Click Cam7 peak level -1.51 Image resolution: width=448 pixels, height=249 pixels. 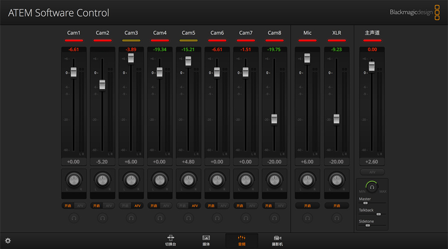[246, 49]
